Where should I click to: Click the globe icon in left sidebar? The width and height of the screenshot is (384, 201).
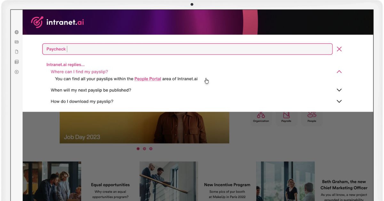17,32
